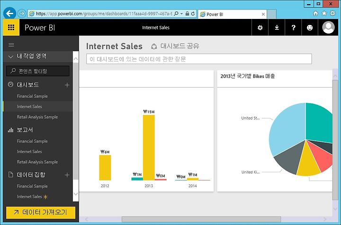341x225 pixels.
Task: Click the sidebar scroll down arrow
Action: 76,194
